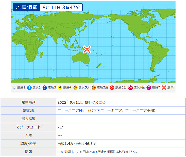Viewport: 186px width, 157px height.
Task: Click the purple 7 震度7 legend icon
Action: 149,87
